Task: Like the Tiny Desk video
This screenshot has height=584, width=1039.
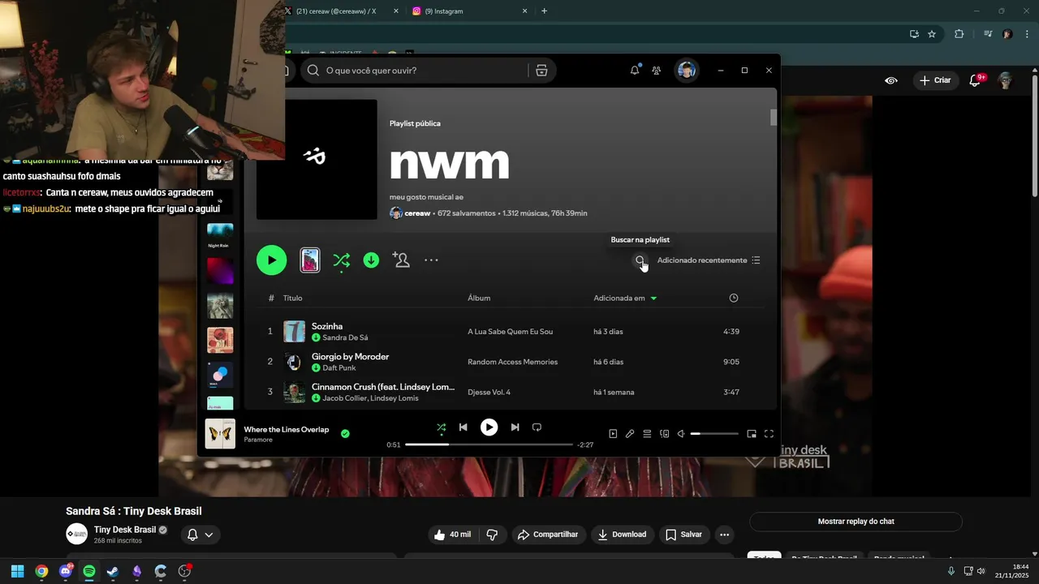Action: [x=452, y=535]
